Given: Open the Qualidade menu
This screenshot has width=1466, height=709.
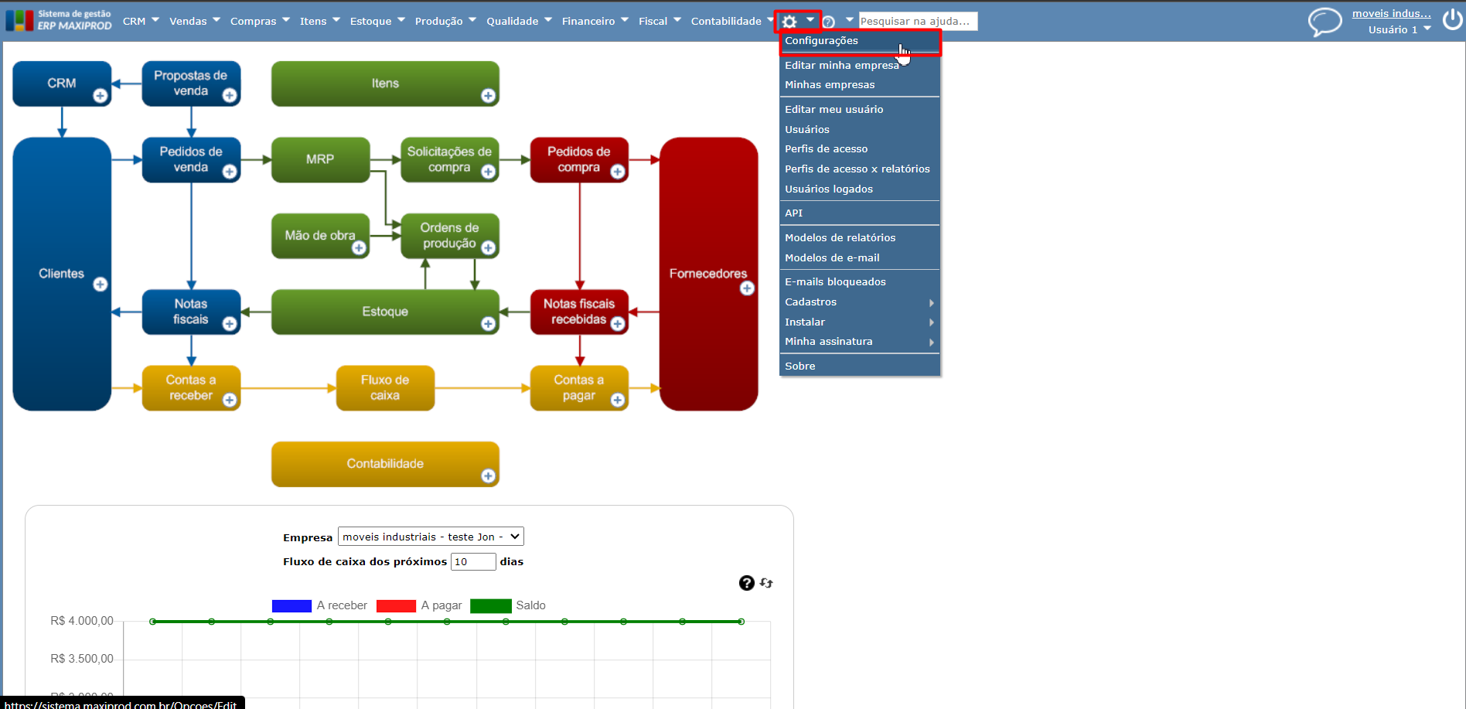Looking at the screenshot, I should click(x=519, y=21).
